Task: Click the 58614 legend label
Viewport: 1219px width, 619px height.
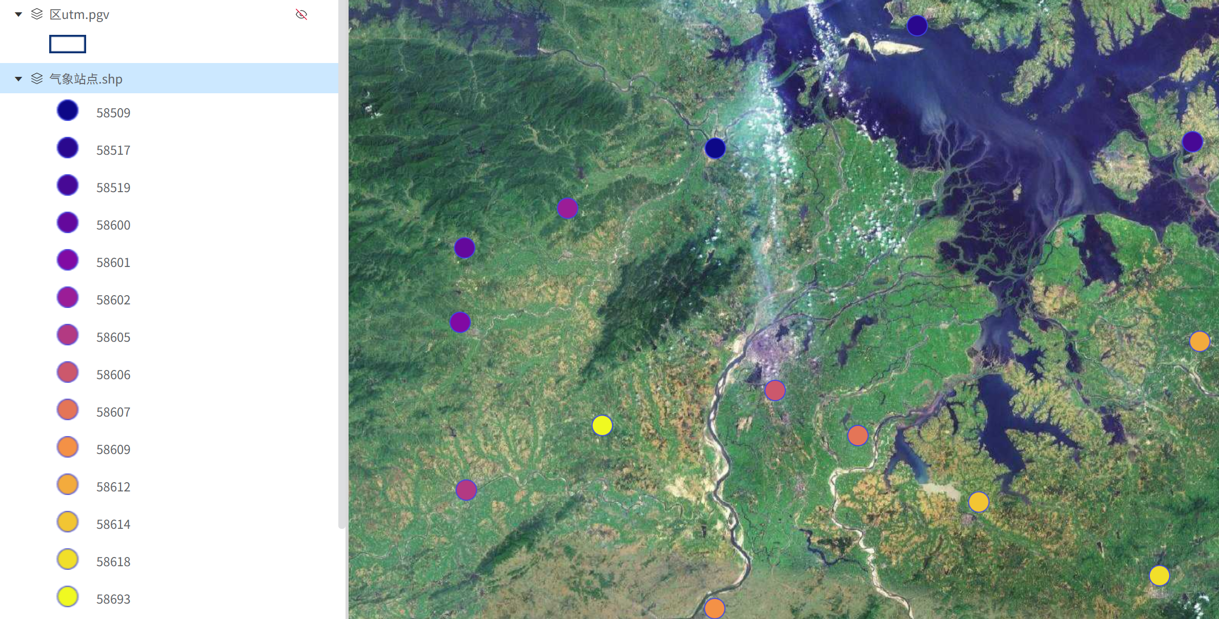Action: pyautogui.click(x=113, y=524)
